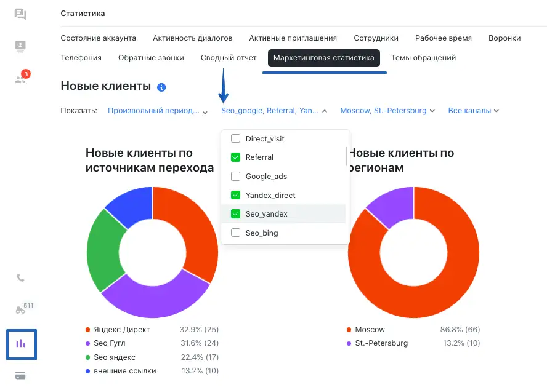
Task: Open the billing card icon
Action: click(20, 375)
